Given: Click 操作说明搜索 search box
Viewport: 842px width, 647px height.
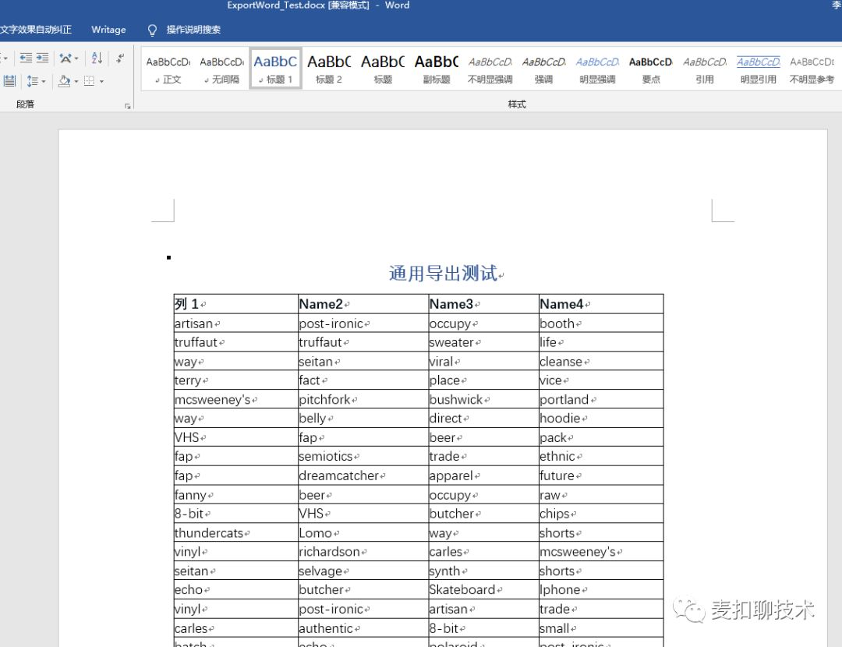Looking at the screenshot, I should click(193, 30).
